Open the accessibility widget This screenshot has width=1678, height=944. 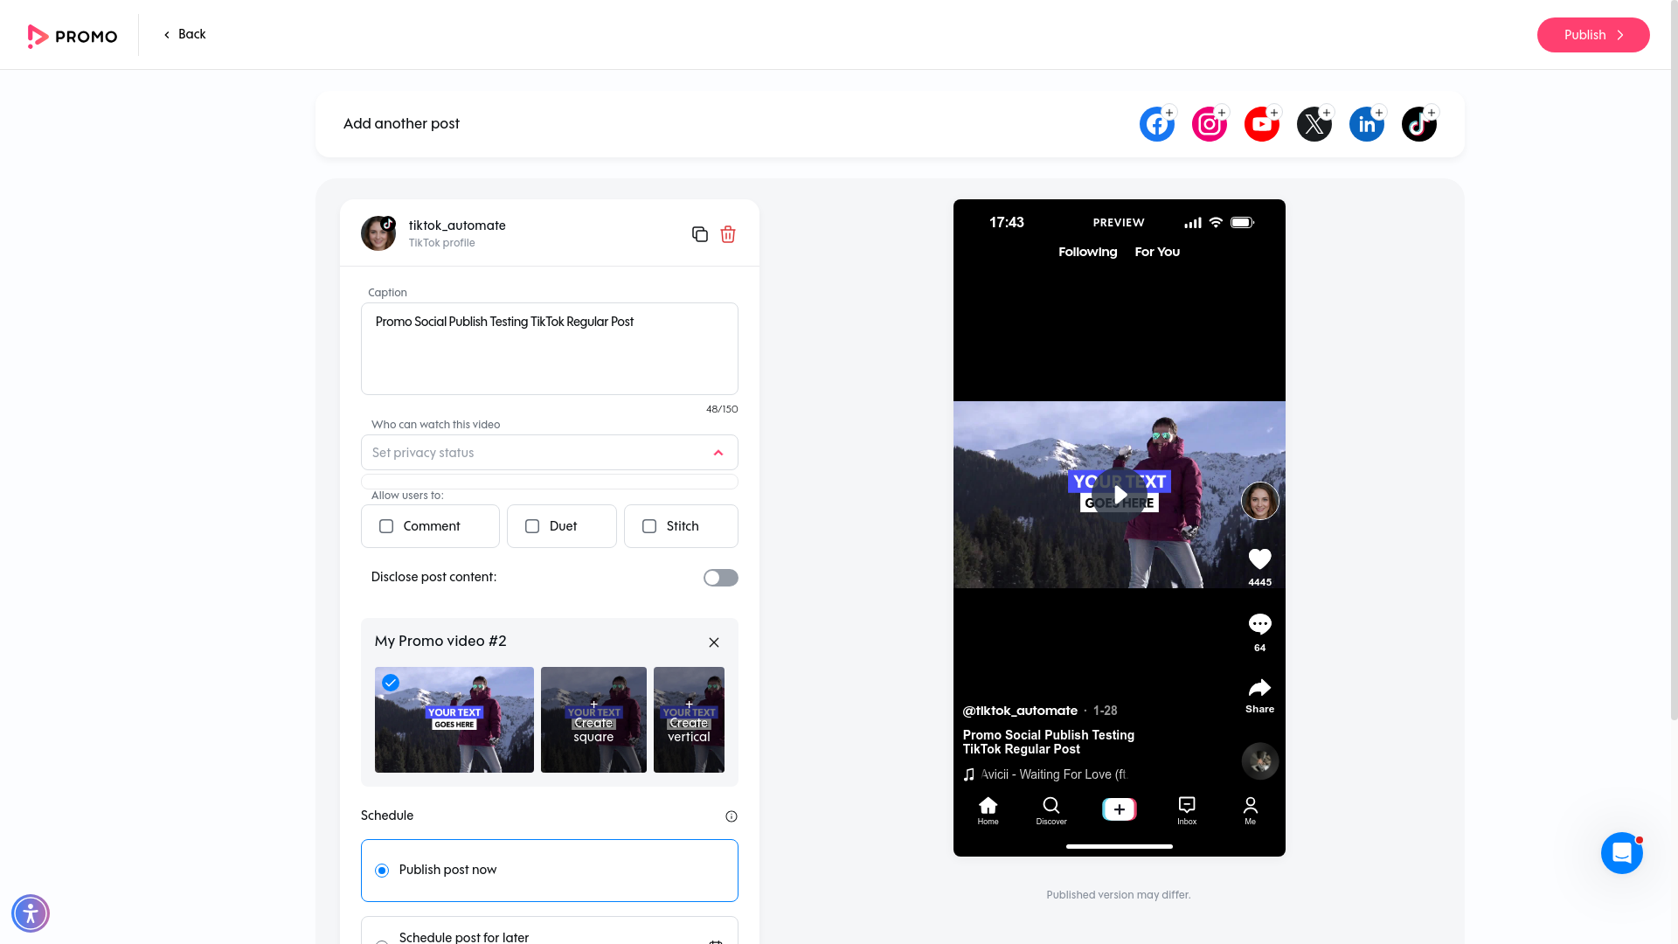pyautogui.click(x=31, y=913)
